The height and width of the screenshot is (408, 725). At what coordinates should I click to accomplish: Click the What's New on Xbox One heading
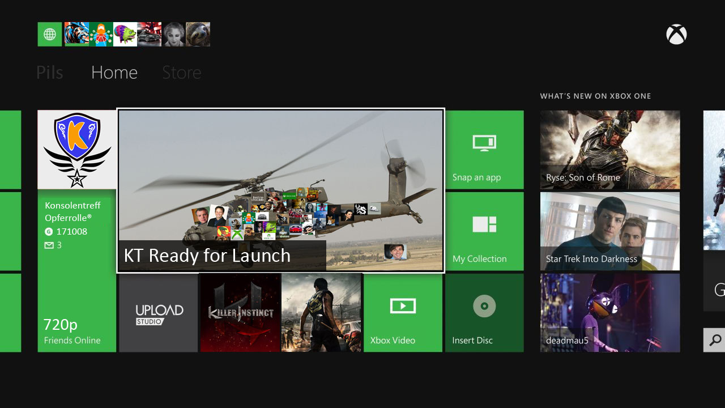(595, 96)
